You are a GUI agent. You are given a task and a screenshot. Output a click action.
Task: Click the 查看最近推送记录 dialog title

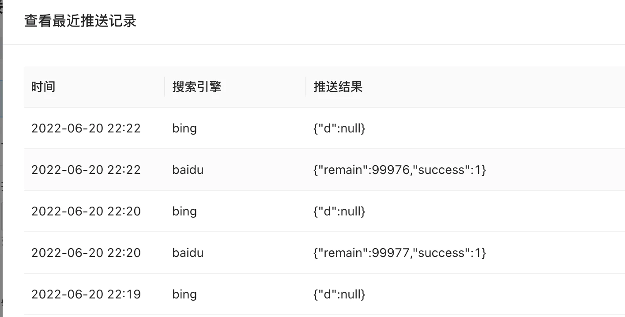pyautogui.click(x=80, y=21)
